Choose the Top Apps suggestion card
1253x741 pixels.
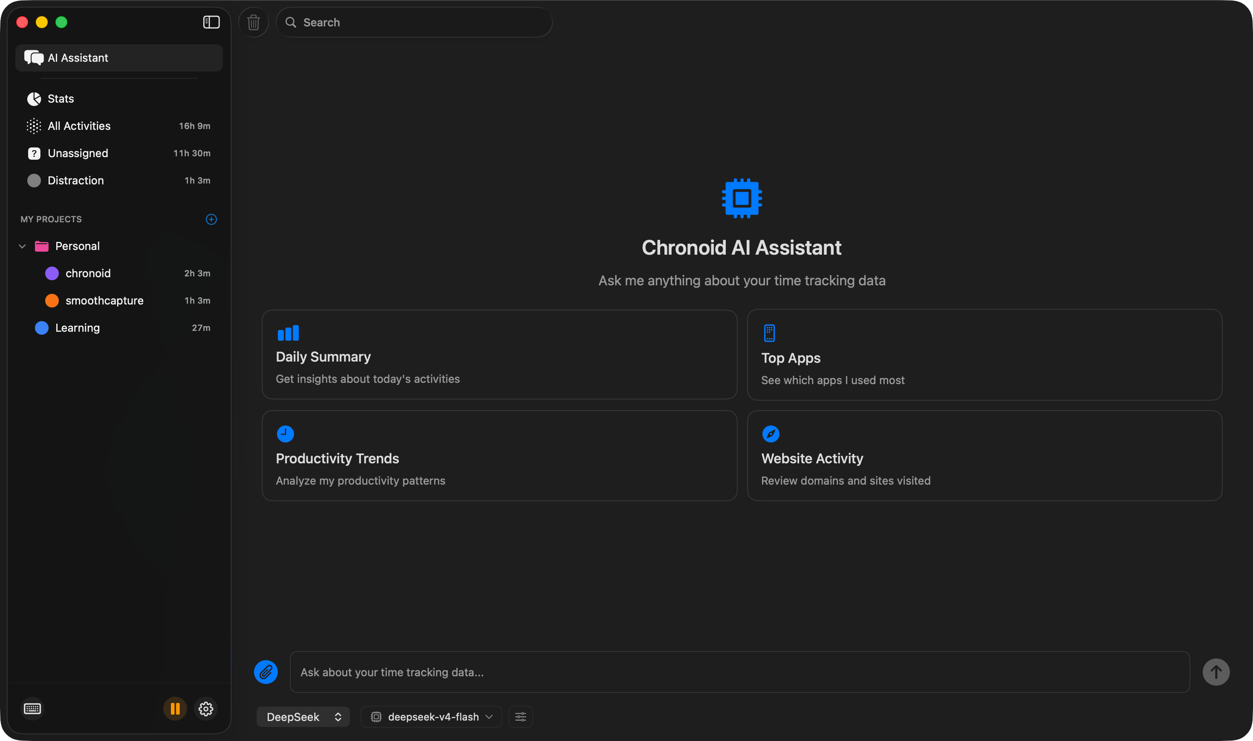[985, 354]
